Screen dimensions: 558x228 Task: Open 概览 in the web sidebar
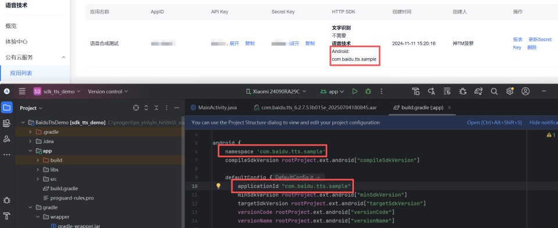coord(11,26)
